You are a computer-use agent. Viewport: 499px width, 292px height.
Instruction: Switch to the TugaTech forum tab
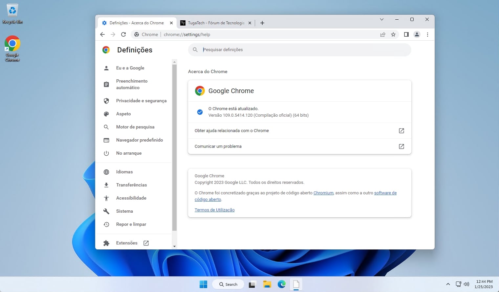click(x=216, y=23)
